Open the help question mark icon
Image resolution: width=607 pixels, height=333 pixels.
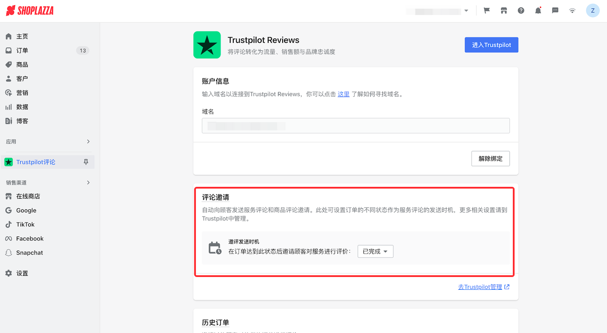point(521,10)
